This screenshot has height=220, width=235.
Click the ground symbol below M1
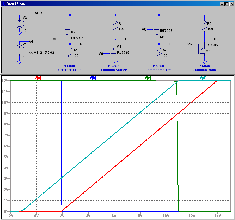[116, 62]
